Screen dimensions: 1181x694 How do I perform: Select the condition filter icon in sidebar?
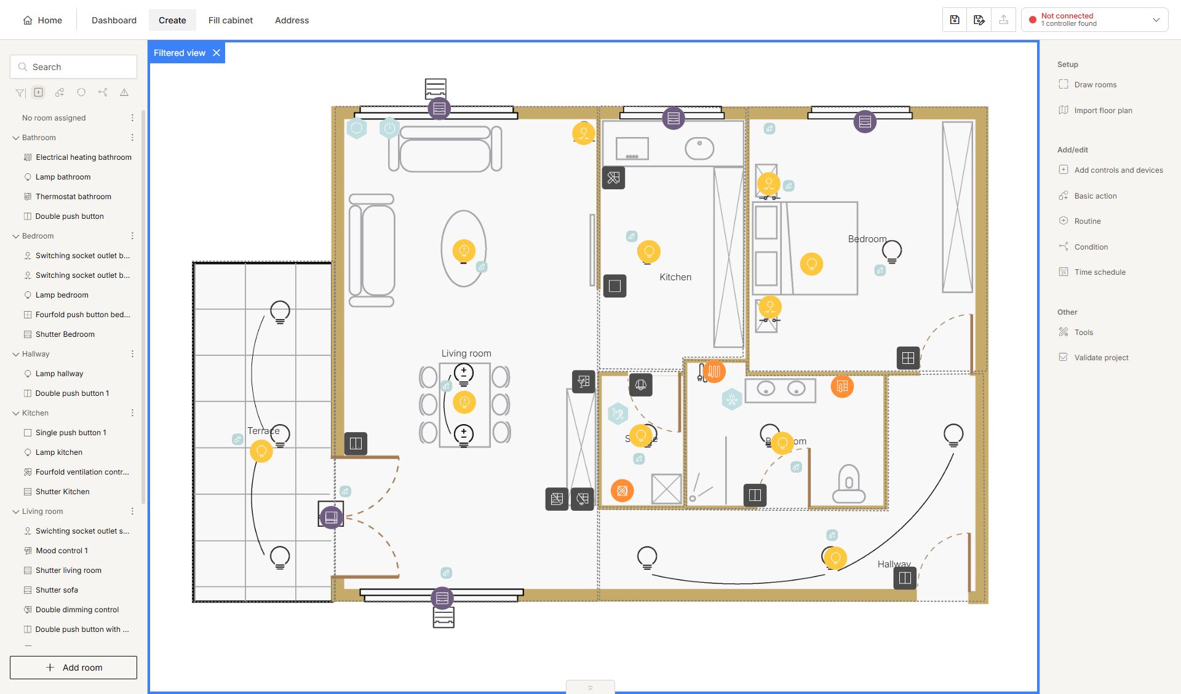tap(103, 92)
